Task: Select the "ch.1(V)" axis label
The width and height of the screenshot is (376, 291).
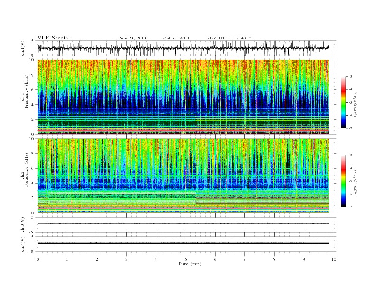Action: [22, 48]
